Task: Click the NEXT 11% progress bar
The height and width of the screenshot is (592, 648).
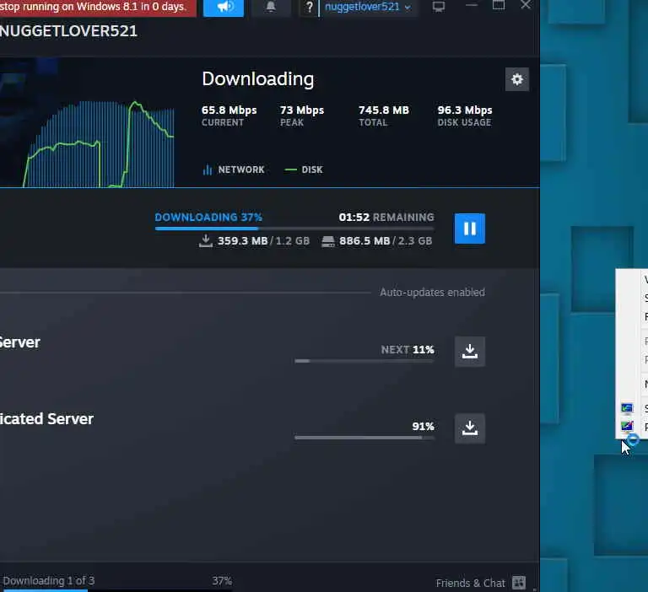Action: pos(364,361)
